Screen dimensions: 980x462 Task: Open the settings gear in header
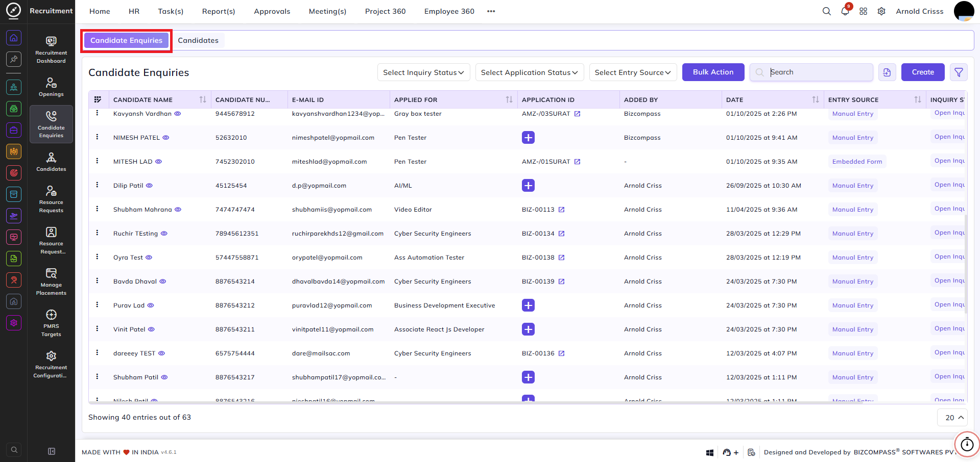tap(881, 11)
